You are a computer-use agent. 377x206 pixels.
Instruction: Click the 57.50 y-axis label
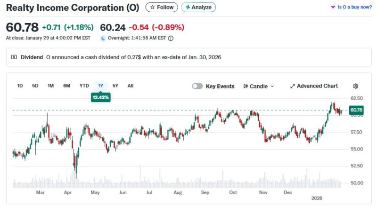click(x=357, y=132)
